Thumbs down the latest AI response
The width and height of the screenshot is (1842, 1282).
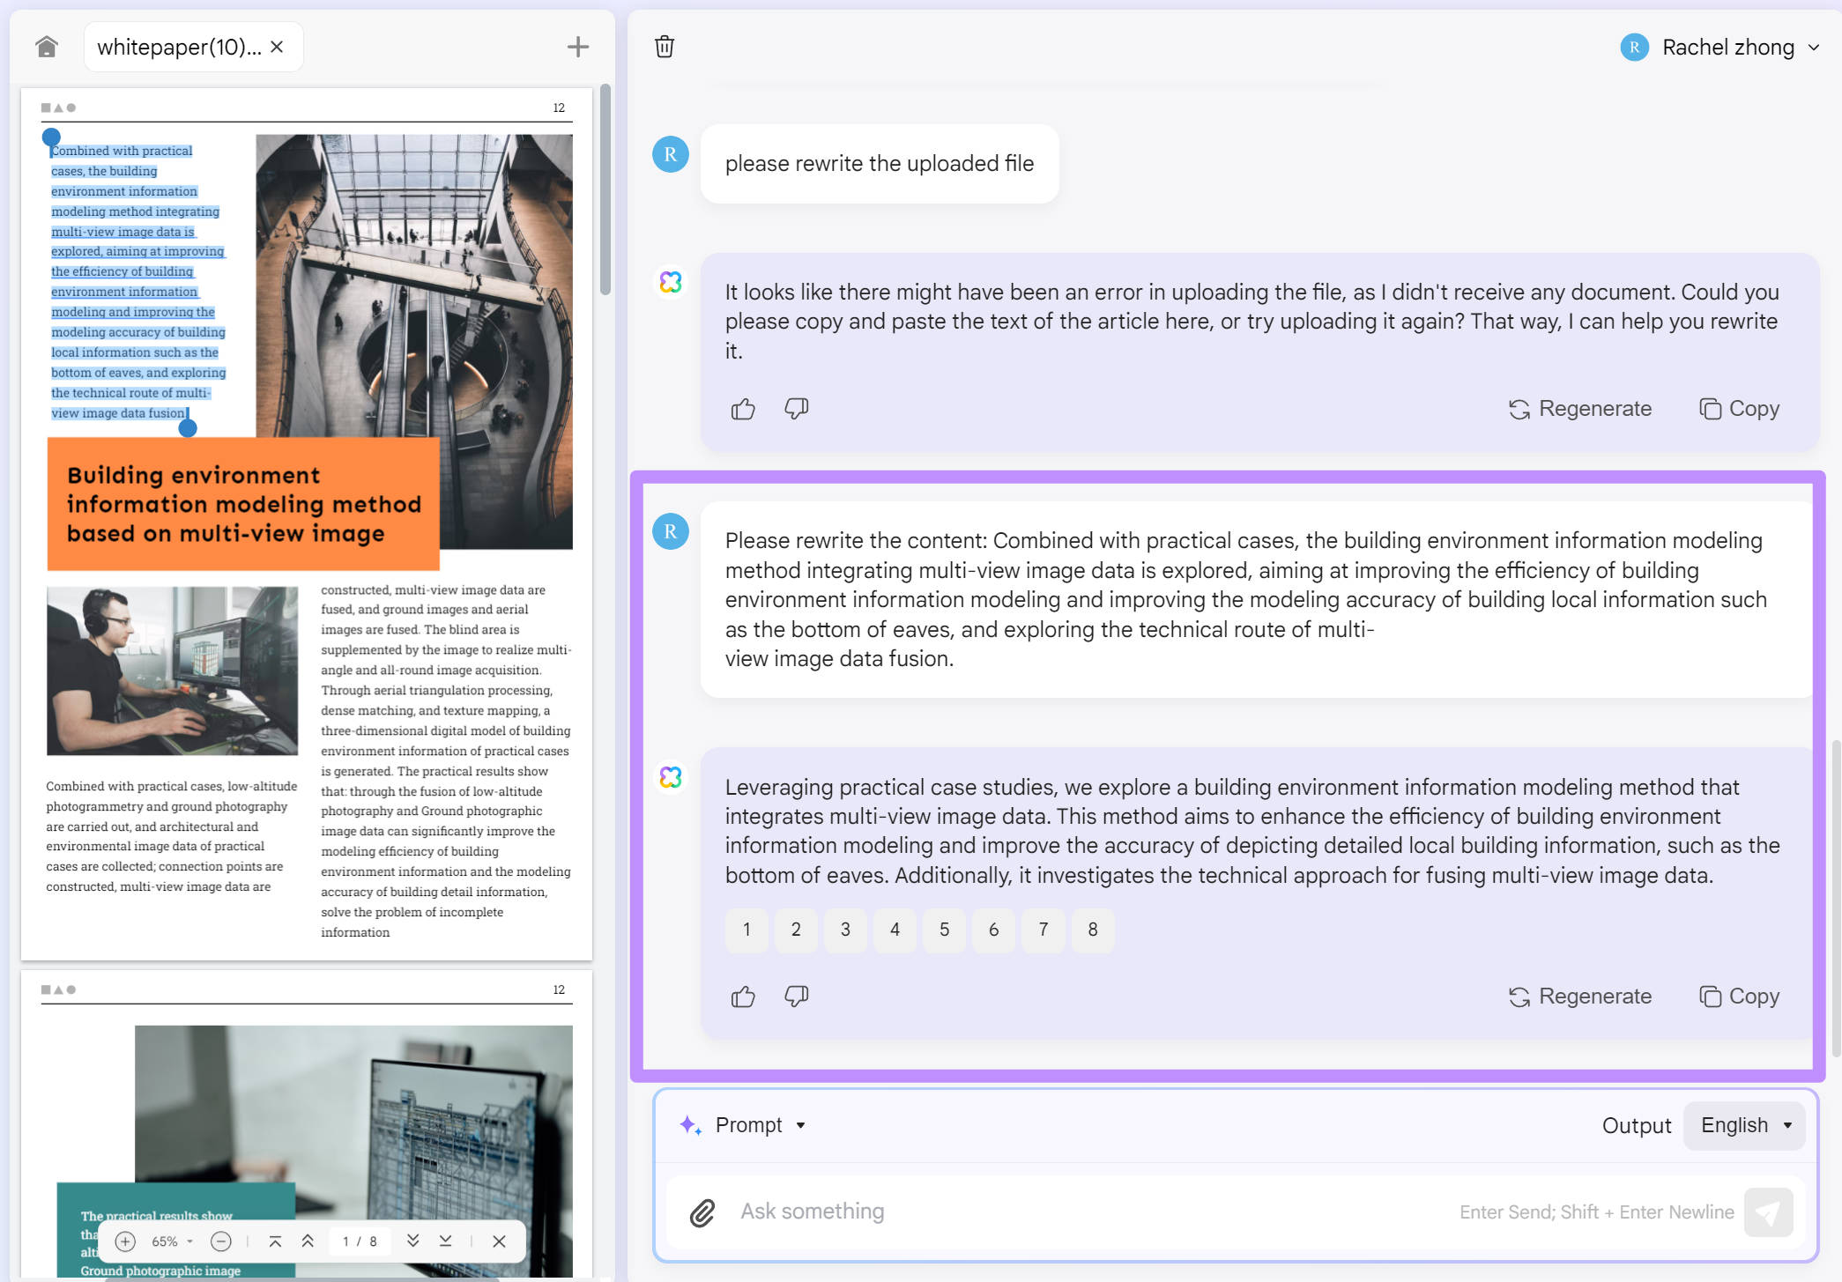click(796, 997)
